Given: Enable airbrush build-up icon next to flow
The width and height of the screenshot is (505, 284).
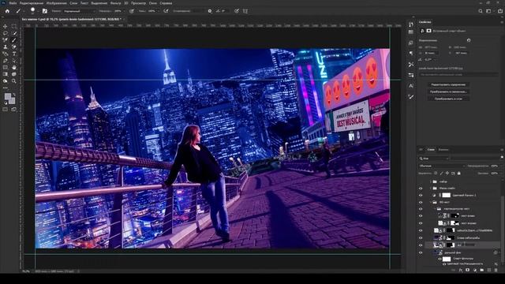Looking at the screenshot, I should click(x=166, y=11).
